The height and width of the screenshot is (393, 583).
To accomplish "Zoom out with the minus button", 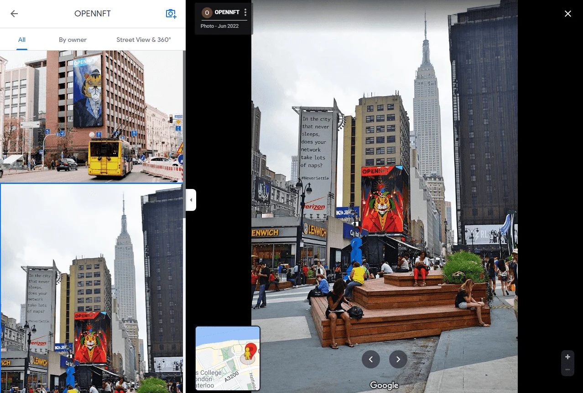I will coord(567,369).
